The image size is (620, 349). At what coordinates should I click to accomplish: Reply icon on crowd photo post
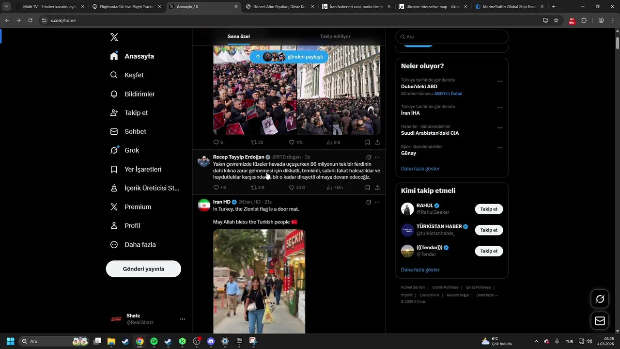[217, 143]
